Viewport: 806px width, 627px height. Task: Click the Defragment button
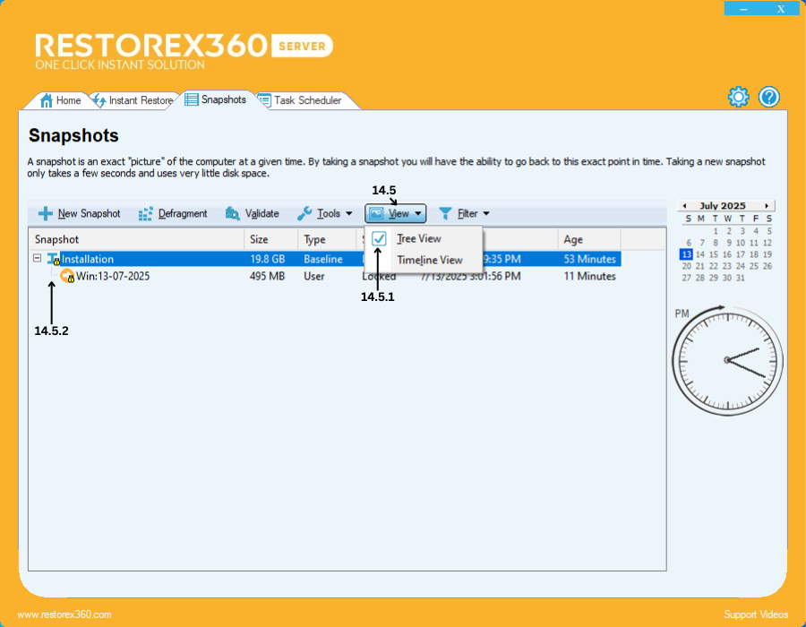click(173, 213)
